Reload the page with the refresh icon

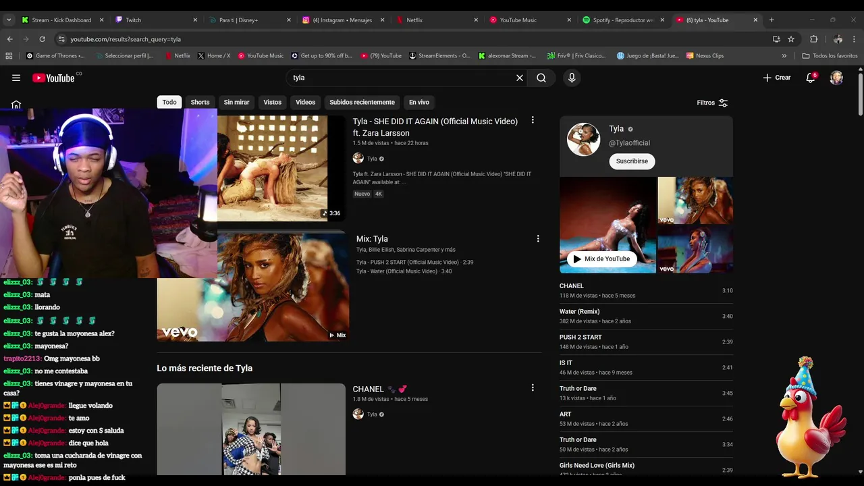click(42, 39)
